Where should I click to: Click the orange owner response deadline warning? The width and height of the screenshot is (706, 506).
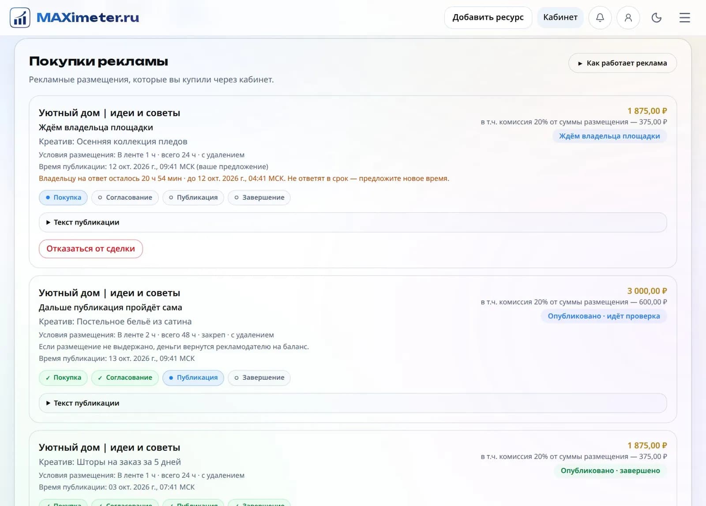click(x=244, y=179)
